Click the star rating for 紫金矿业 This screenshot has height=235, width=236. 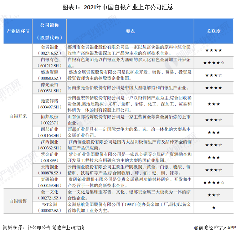click(x=214, y=158)
